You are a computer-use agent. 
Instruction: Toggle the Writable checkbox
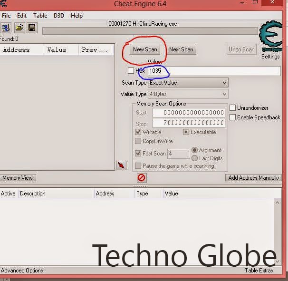pos(138,132)
